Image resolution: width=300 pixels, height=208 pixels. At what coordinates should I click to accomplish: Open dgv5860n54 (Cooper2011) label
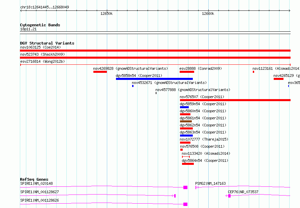(x=203, y=111)
